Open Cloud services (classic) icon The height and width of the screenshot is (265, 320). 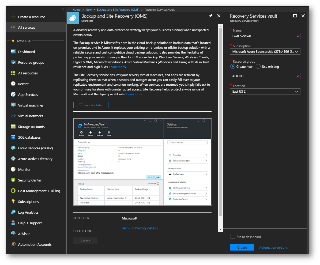[x=13, y=148]
